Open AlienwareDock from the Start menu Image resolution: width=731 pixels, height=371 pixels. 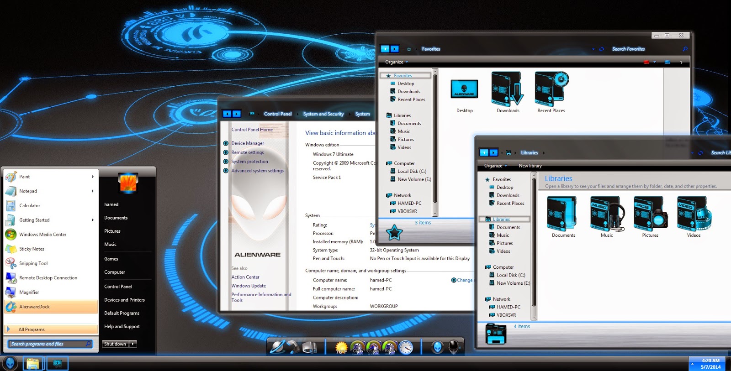click(x=51, y=307)
